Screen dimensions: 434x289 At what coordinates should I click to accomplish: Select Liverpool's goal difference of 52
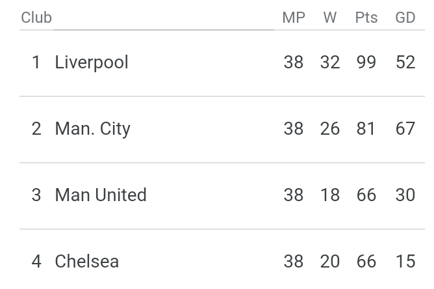(x=405, y=62)
